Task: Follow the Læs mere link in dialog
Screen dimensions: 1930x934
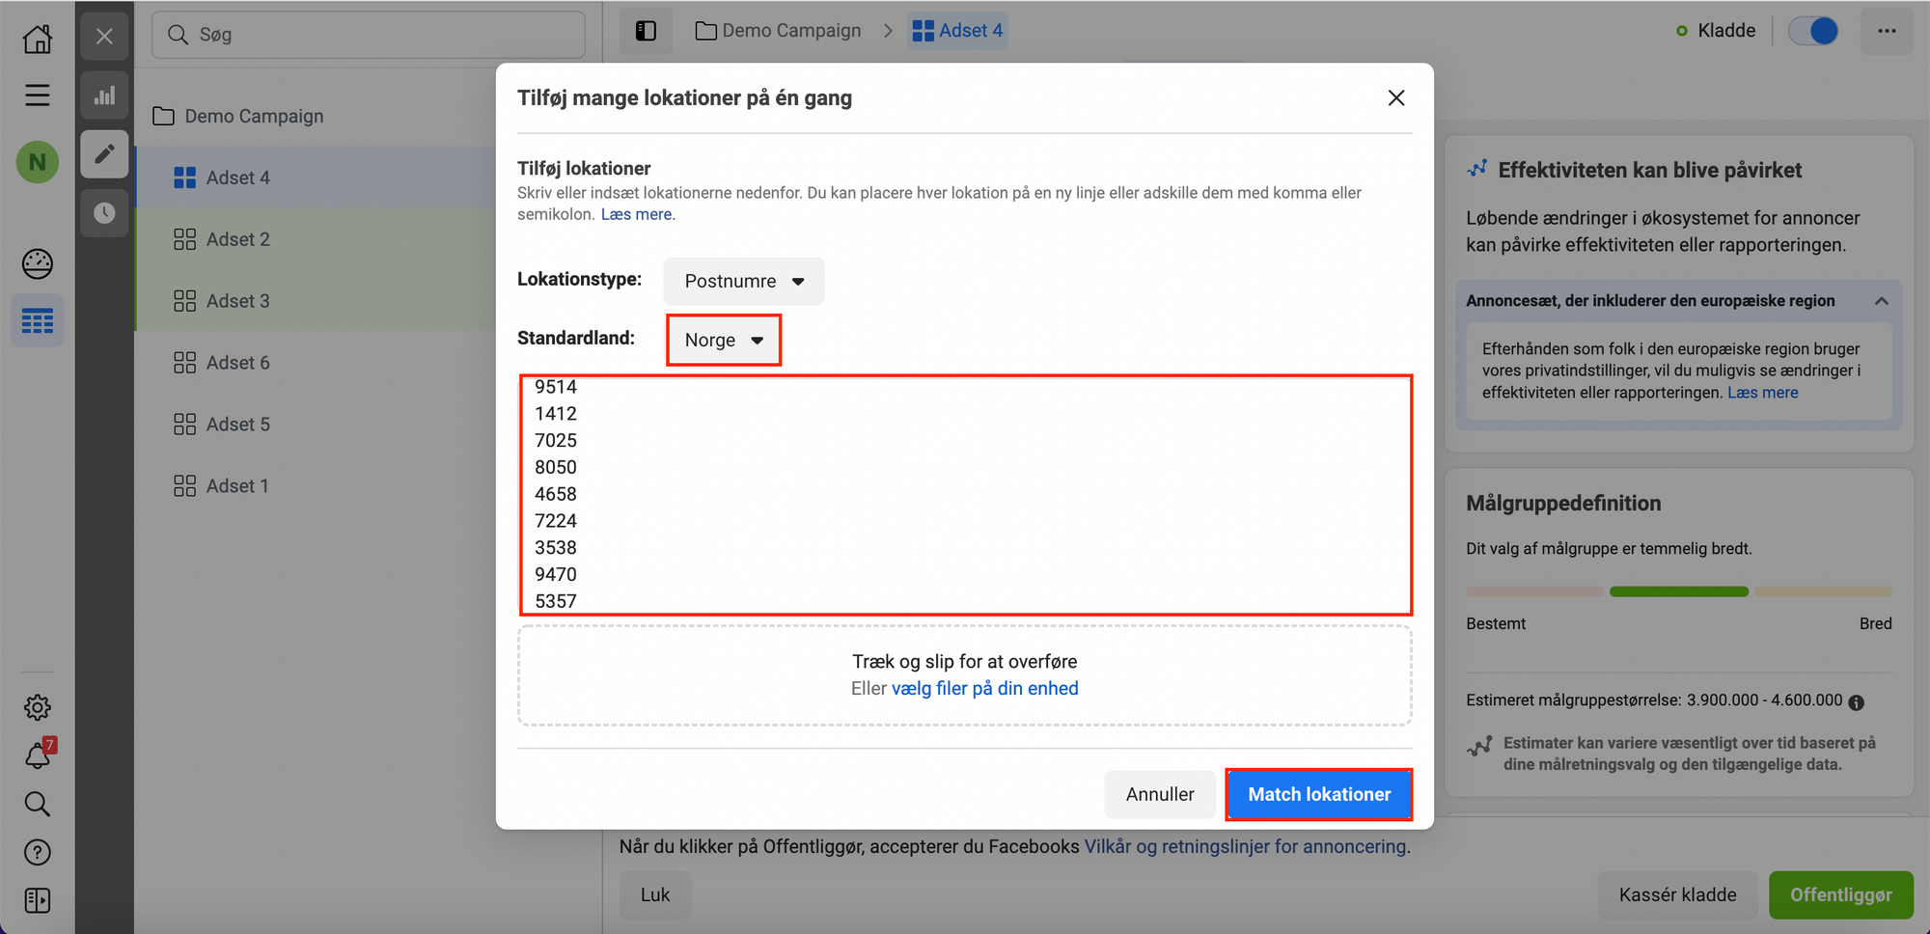Action: 638,214
